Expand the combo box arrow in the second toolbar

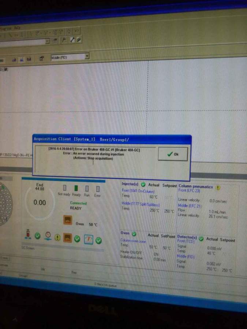[48, 41]
